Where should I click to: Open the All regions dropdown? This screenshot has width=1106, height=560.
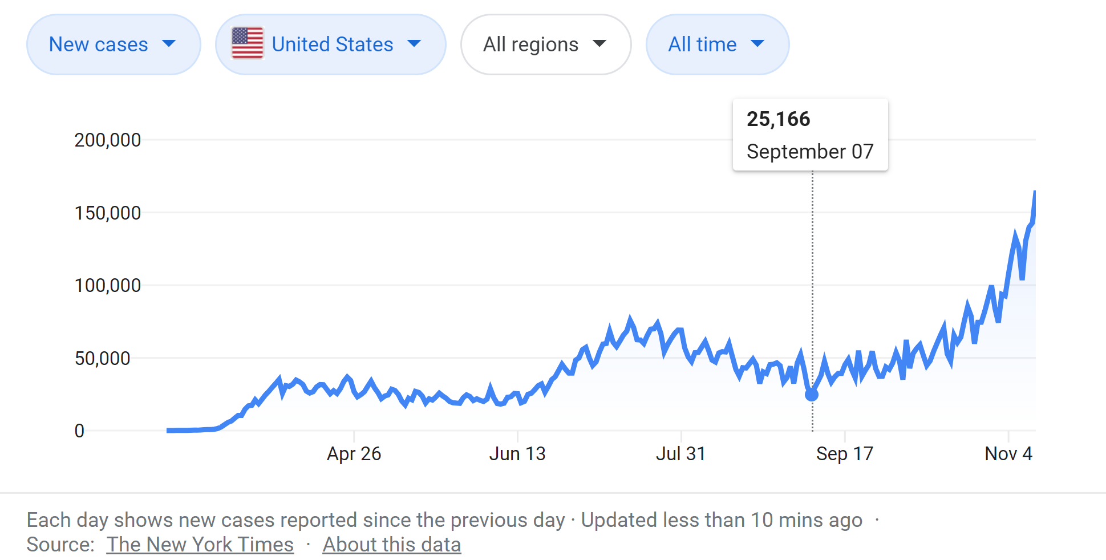(x=545, y=44)
